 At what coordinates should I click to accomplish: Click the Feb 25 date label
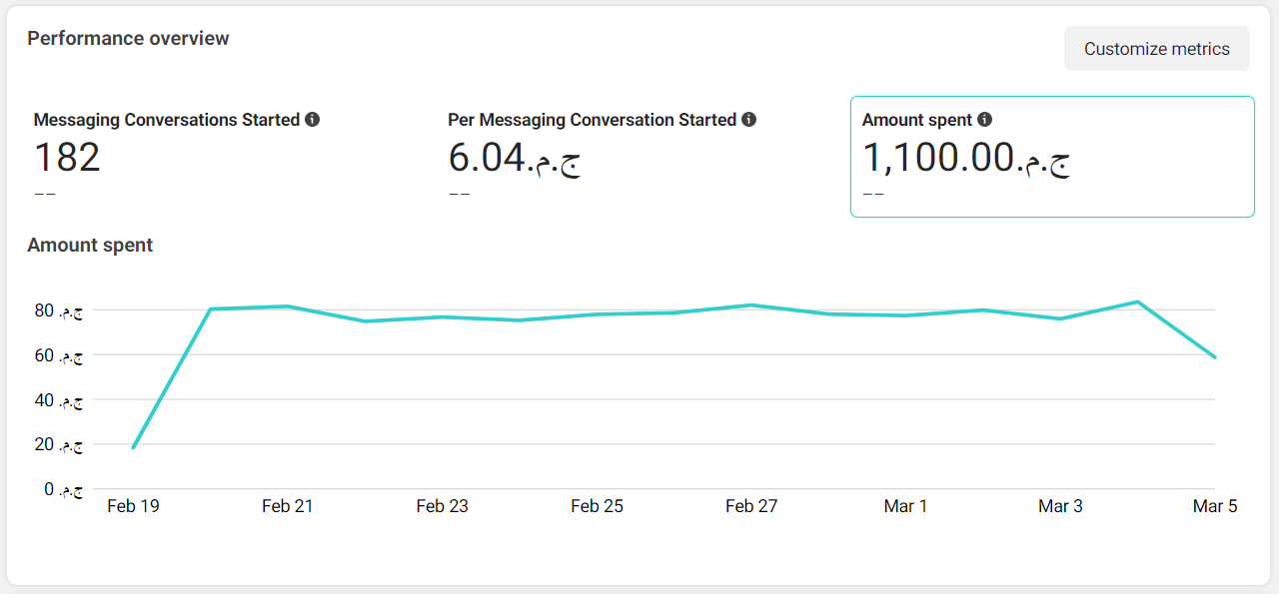598,506
